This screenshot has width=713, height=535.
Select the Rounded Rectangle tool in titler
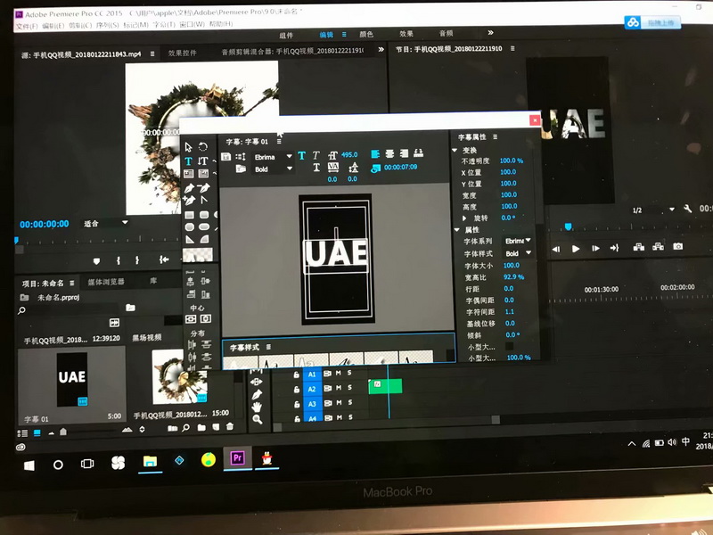(204, 214)
